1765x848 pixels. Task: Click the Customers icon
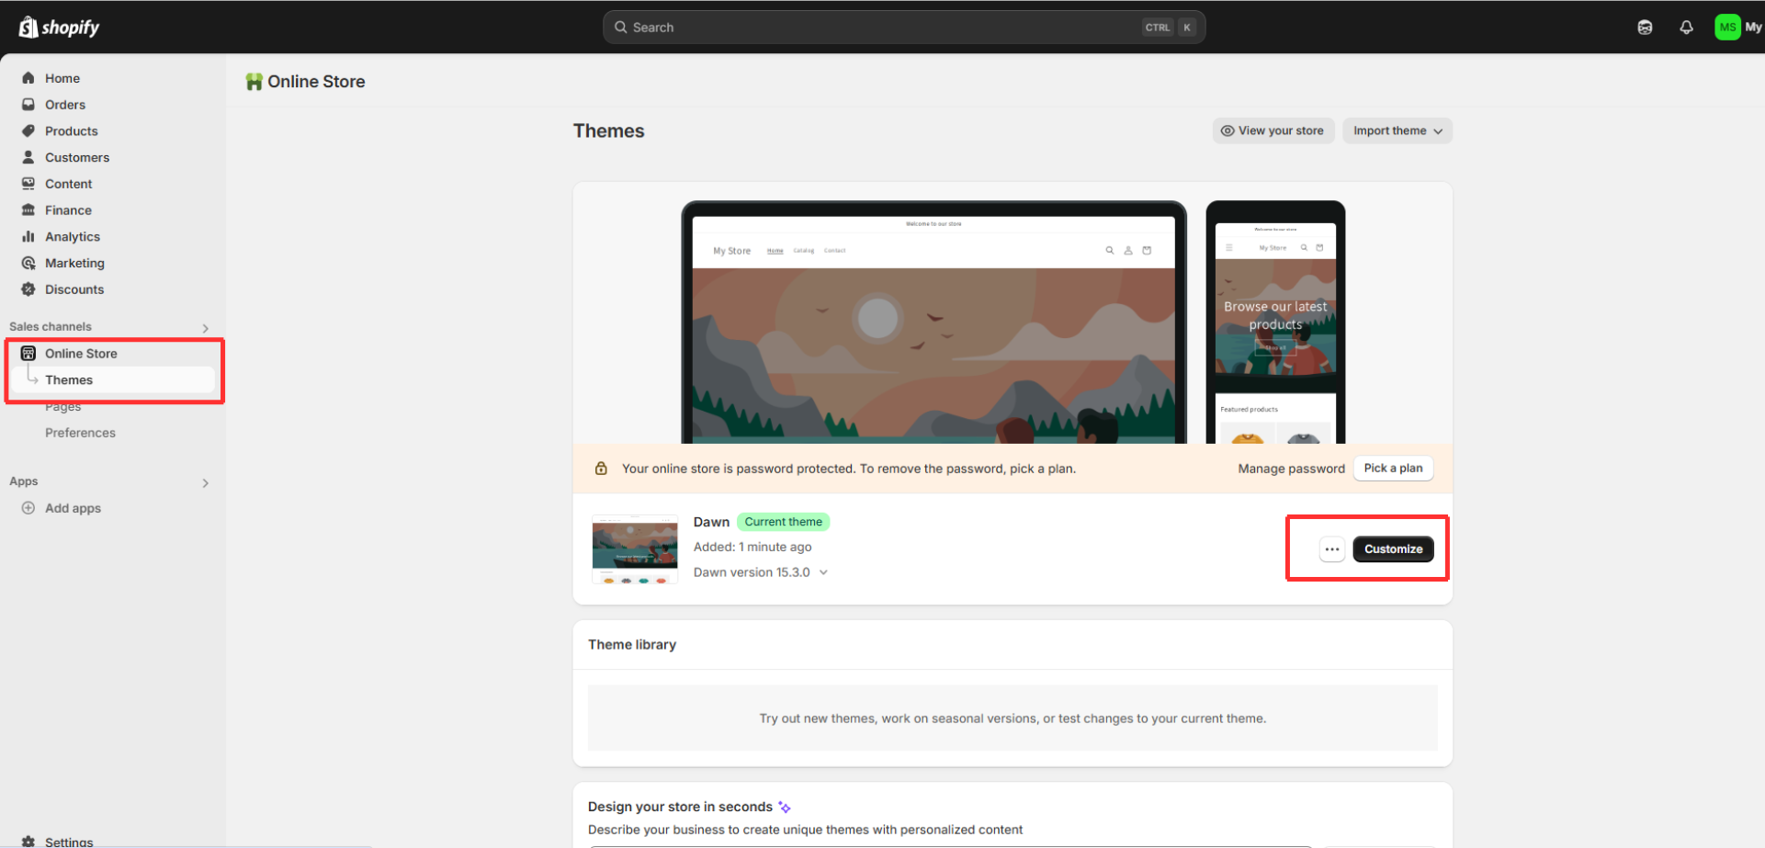(x=28, y=157)
